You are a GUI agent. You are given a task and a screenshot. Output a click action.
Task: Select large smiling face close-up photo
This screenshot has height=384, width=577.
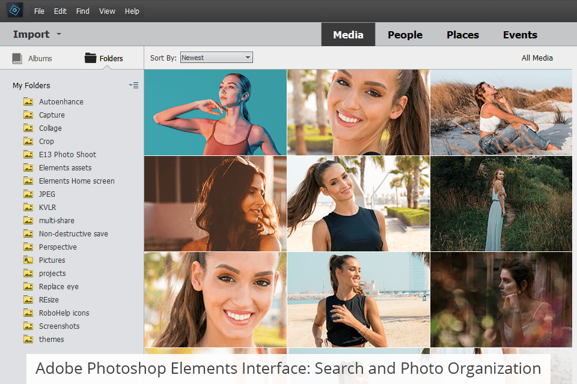[215, 299]
